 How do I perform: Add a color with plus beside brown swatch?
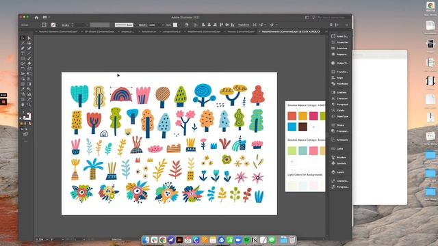(x=313, y=127)
